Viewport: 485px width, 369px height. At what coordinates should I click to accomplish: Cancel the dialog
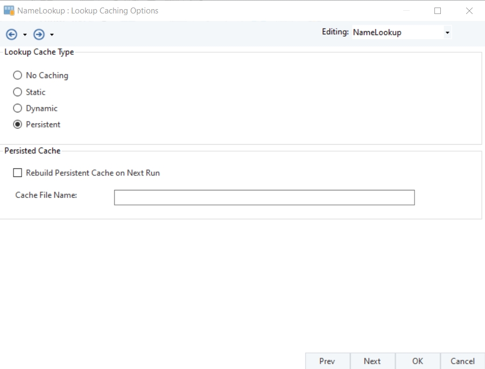pos(462,361)
